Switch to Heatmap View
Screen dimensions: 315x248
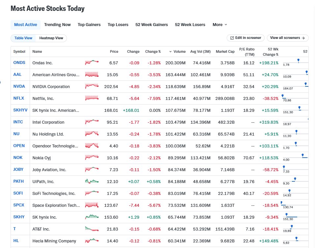point(51,38)
